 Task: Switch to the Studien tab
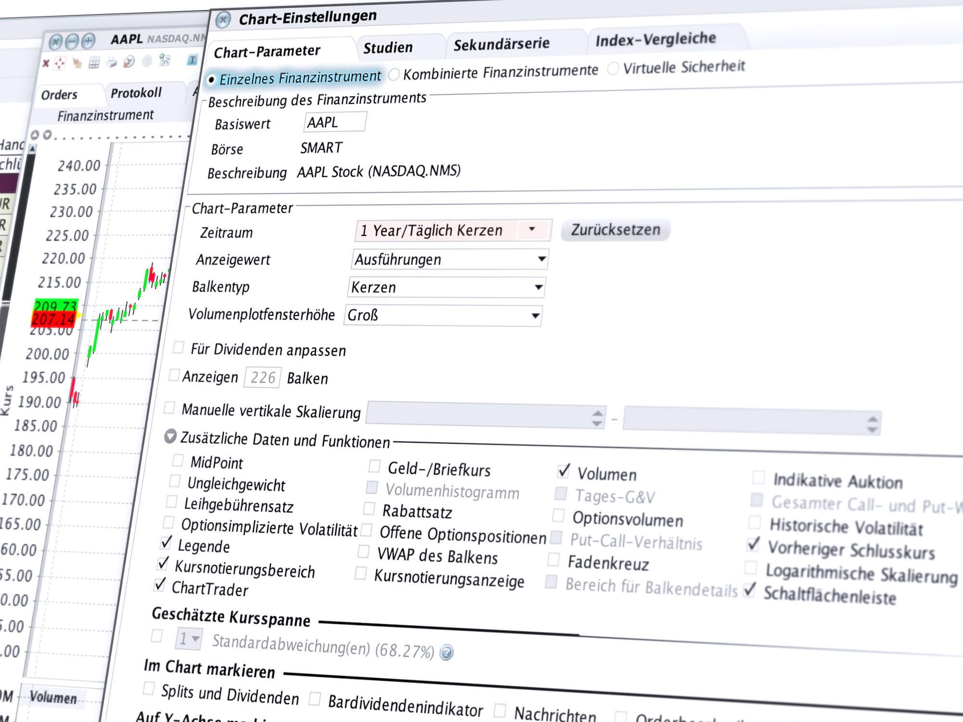coord(388,48)
